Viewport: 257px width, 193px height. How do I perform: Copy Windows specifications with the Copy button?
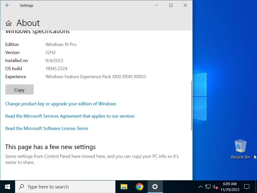pyautogui.click(x=19, y=90)
